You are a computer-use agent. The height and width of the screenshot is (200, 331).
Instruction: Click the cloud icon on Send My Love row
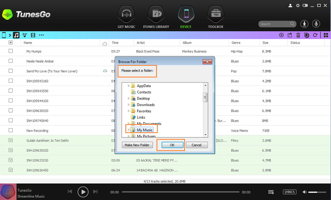coord(105,71)
